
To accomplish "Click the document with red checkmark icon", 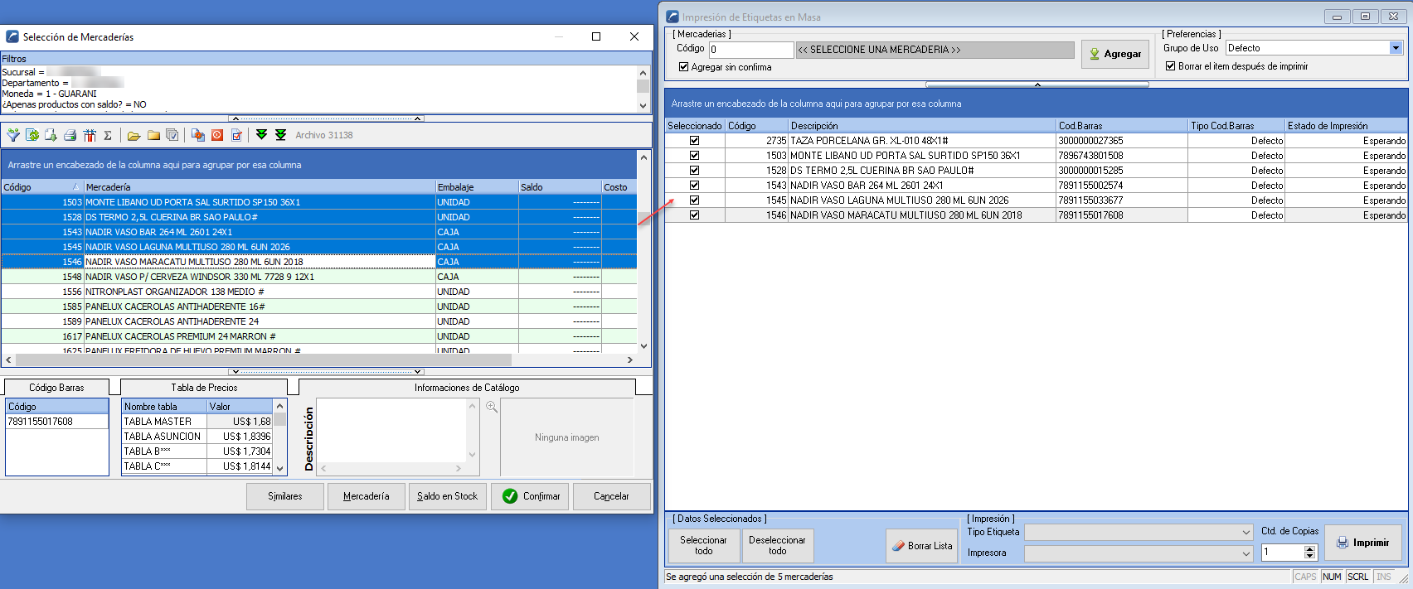I will [236, 135].
